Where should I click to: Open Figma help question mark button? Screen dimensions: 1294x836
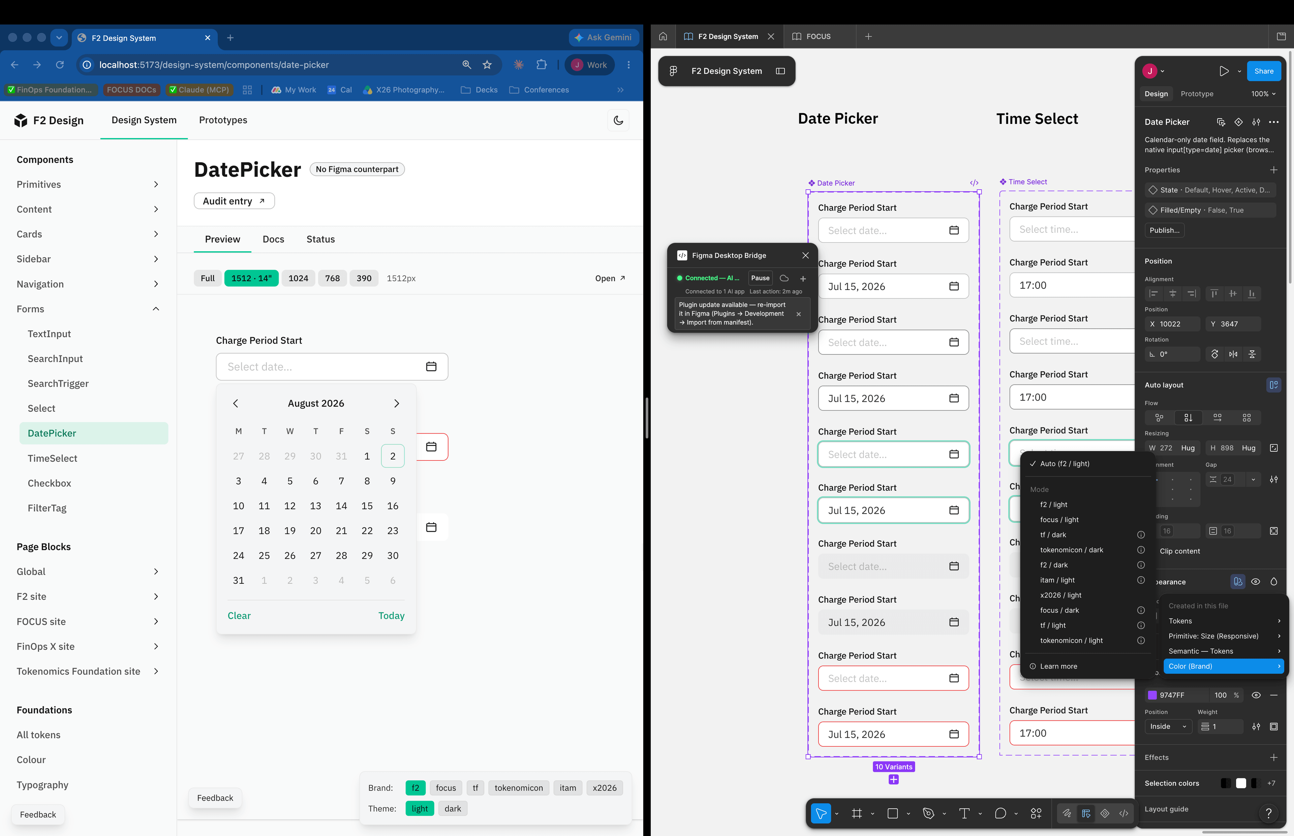pos(1268,813)
